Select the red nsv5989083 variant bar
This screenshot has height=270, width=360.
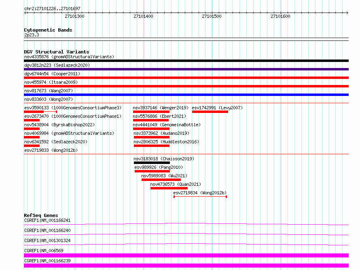pos(161,180)
